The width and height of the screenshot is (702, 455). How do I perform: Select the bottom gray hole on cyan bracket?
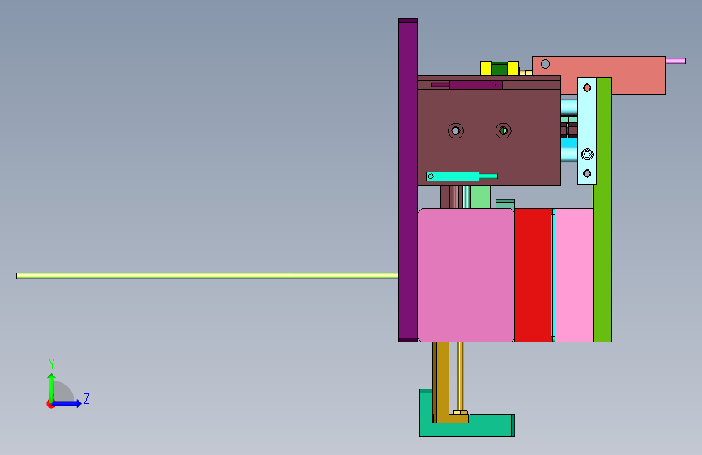587,173
